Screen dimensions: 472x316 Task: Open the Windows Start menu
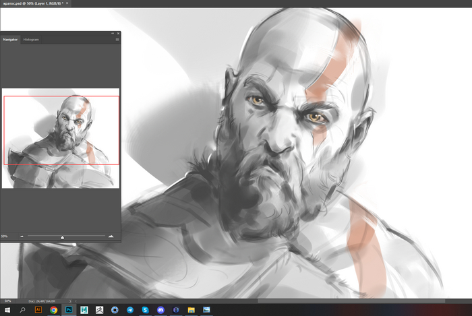pos(7,310)
